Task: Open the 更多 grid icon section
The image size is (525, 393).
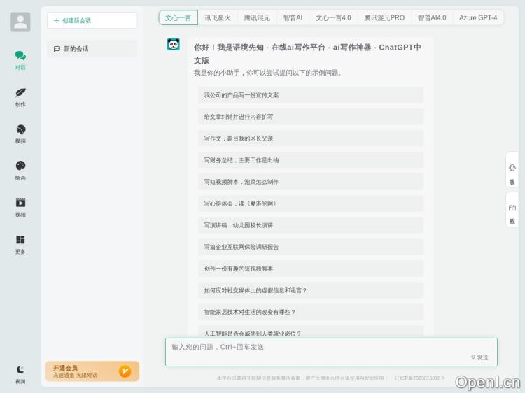Action: click(20, 244)
